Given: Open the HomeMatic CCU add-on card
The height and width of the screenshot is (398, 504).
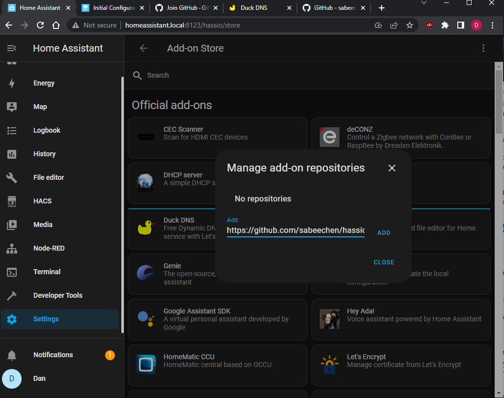Looking at the screenshot, I should [x=218, y=365].
